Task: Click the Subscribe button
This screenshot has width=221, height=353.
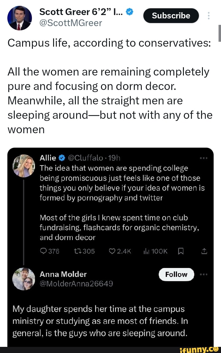Action: pos(171,16)
